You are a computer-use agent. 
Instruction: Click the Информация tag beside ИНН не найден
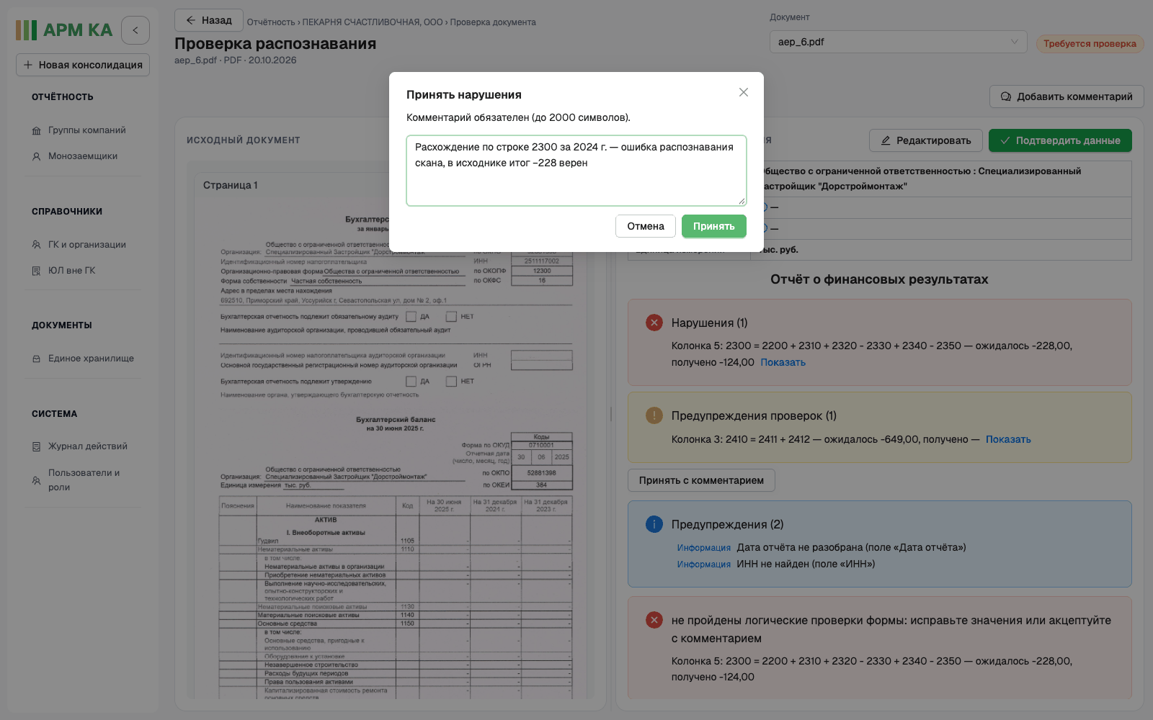704,564
